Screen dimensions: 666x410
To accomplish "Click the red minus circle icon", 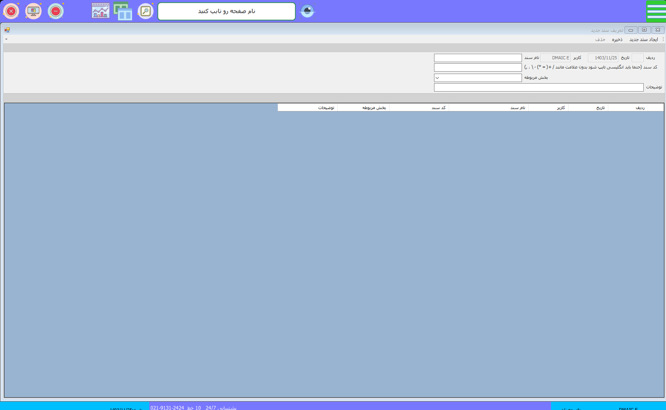I will (56, 11).
